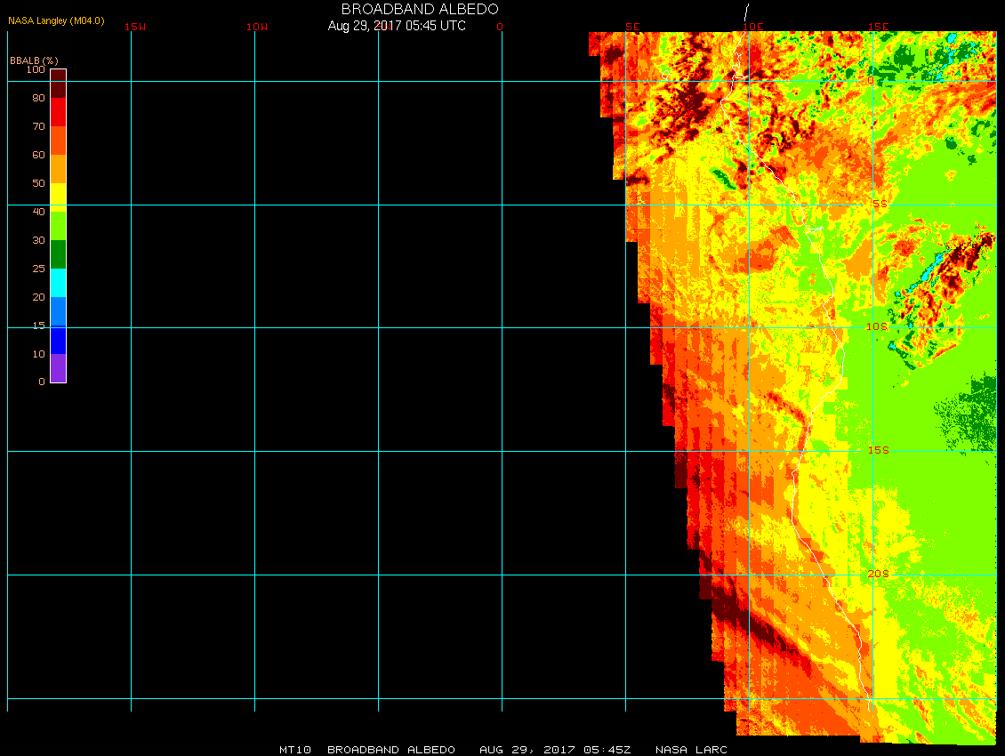Click the cyan 20-25% legend swatch
This screenshot has height=756, width=1005.
pyautogui.click(x=58, y=283)
